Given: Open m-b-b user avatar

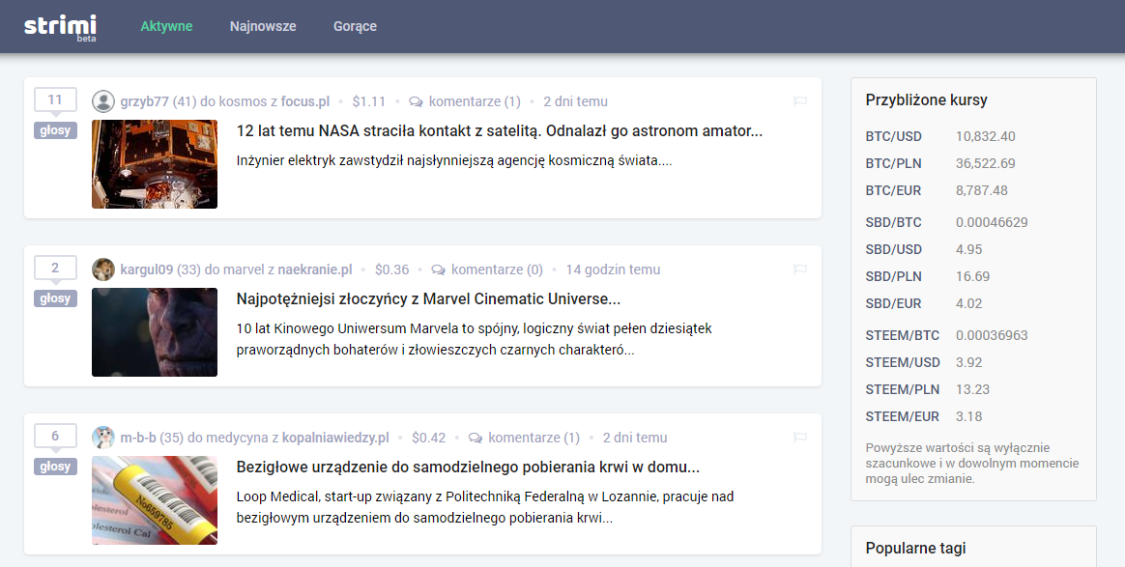Looking at the screenshot, I should (x=103, y=438).
